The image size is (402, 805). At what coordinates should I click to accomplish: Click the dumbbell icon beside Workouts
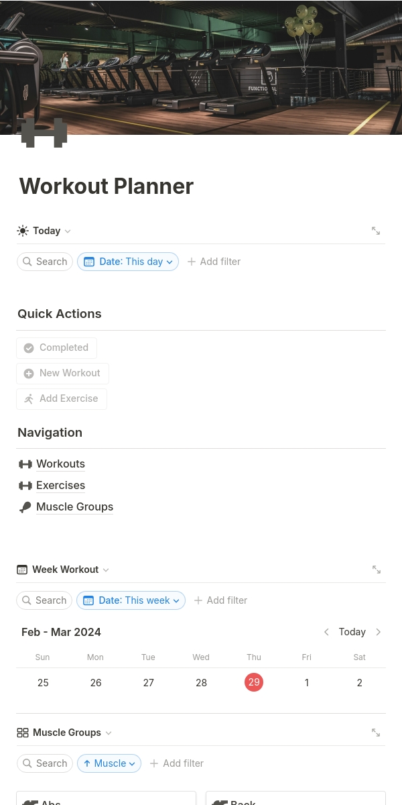[x=25, y=464]
